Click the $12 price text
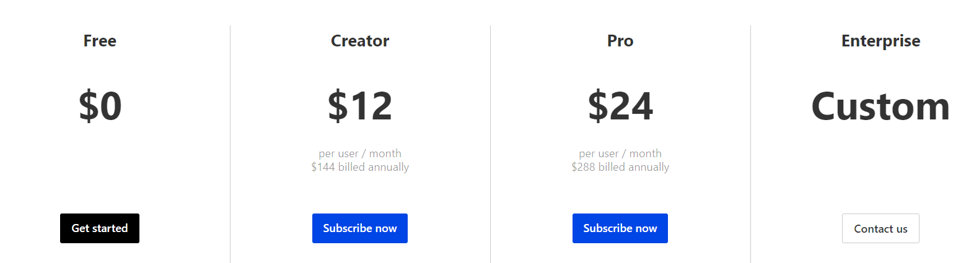The width and height of the screenshot is (979, 263). point(360,106)
